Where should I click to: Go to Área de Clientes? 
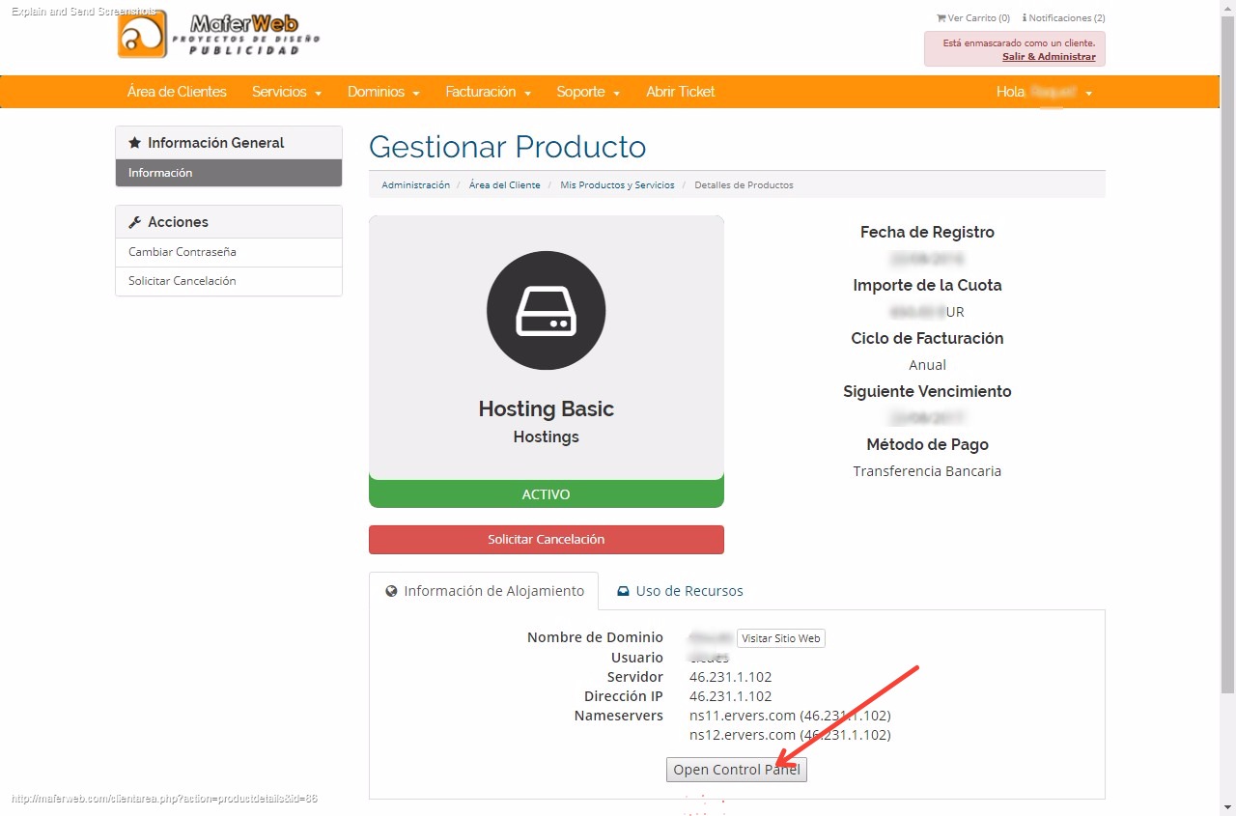(x=177, y=92)
